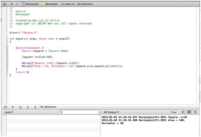The image size is (201, 137).
Task: Click the variables search field
Action: pos(79,112)
